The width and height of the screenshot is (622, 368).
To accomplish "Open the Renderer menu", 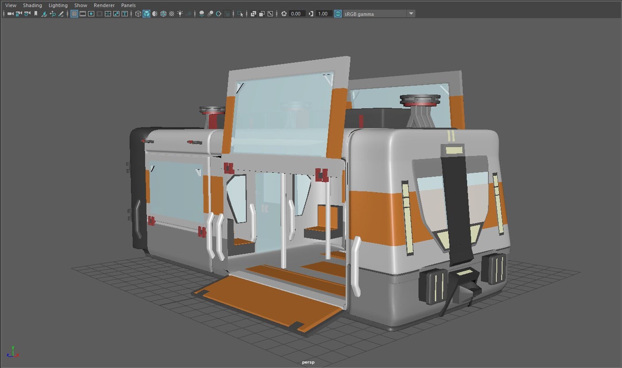I will click(104, 5).
